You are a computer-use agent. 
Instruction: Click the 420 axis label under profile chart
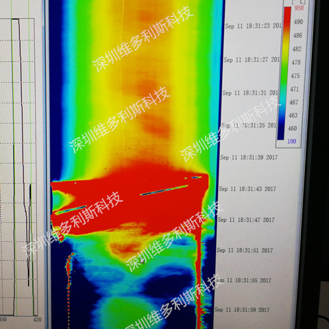(x=38, y=319)
